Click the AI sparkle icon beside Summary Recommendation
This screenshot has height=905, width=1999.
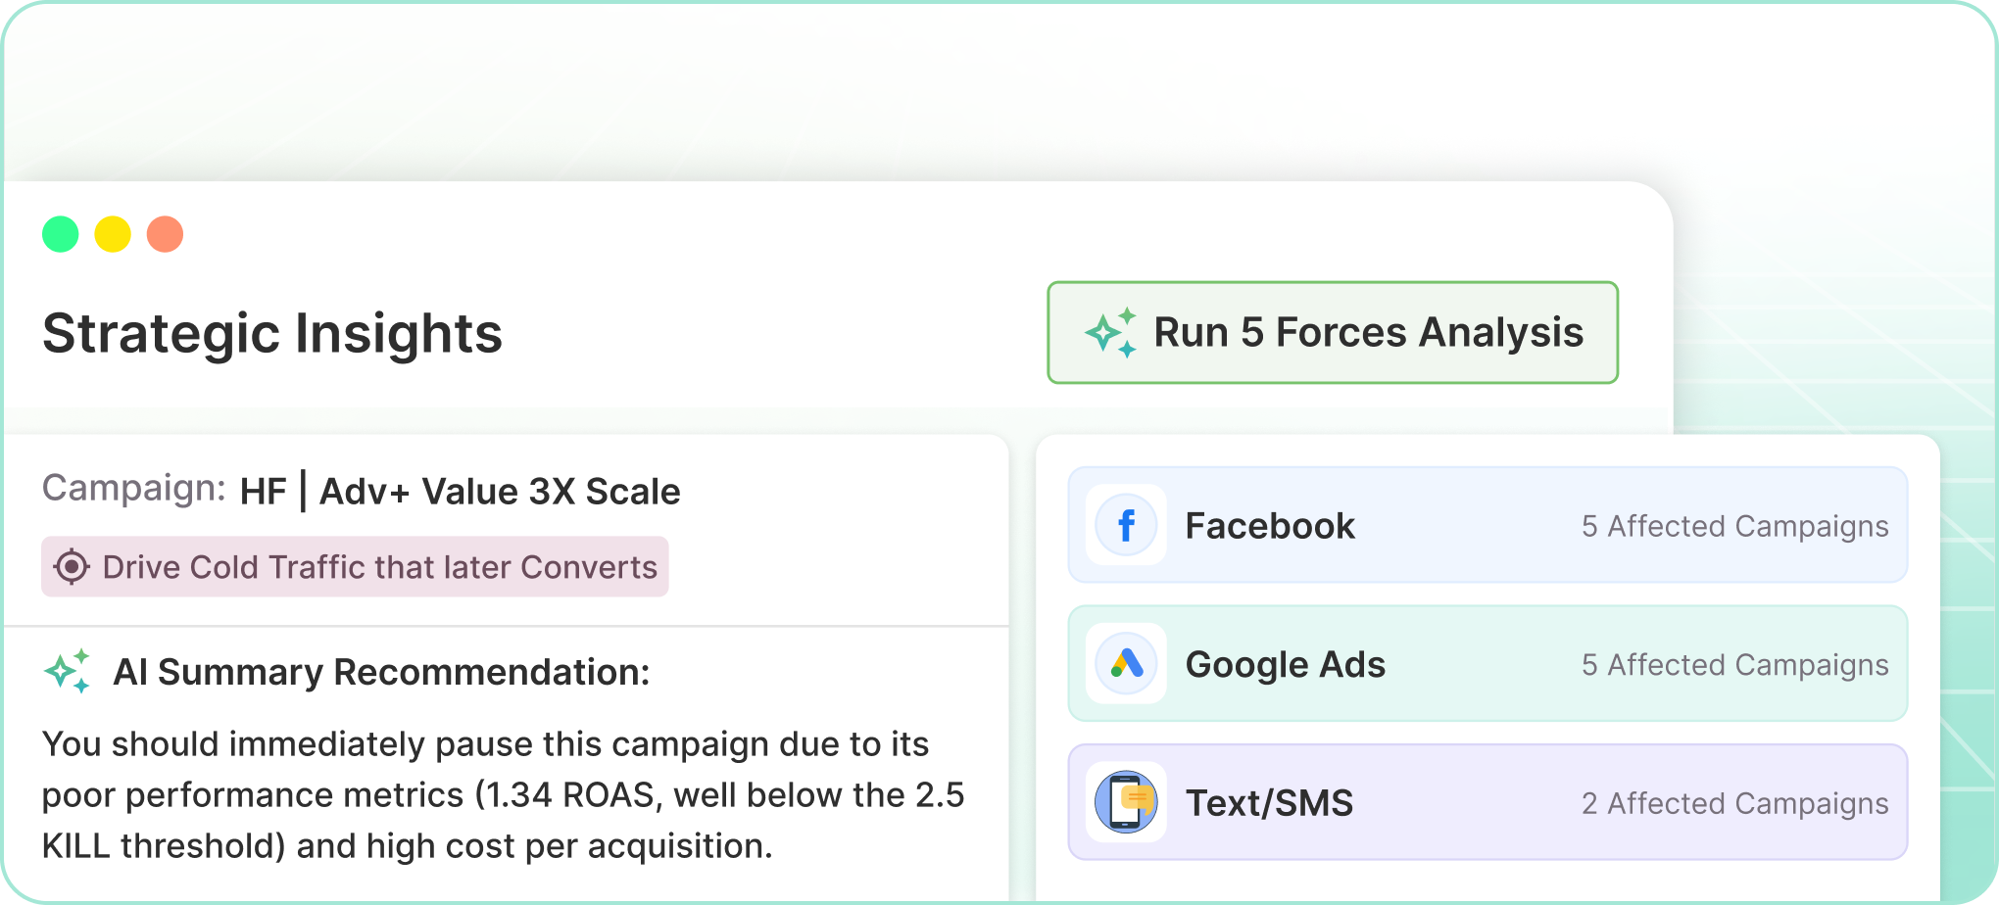[69, 672]
